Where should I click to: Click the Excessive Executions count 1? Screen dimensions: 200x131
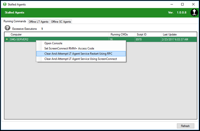(x=42, y=29)
